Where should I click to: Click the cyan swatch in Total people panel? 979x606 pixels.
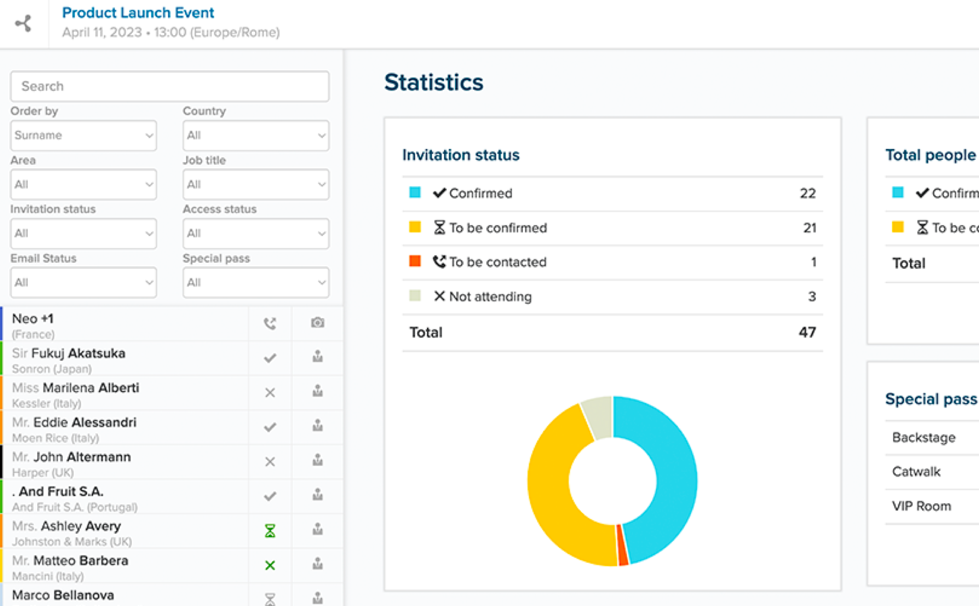click(898, 192)
